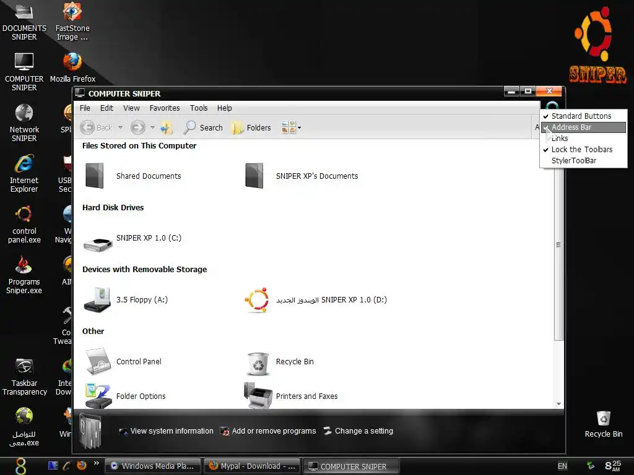
Task: Click the vertical scrollbar thumb
Action: pyautogui.click(x=558, y=245)
